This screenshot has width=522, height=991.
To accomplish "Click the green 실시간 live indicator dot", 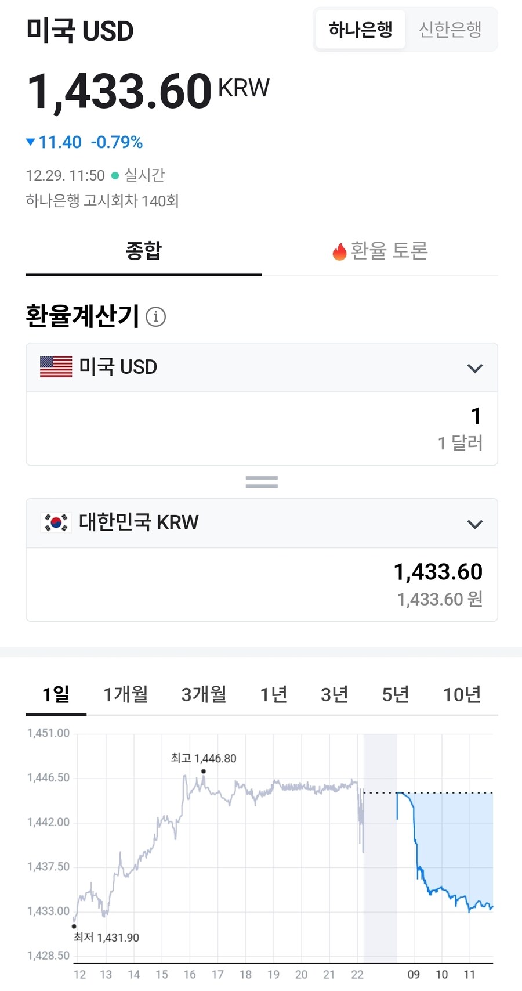I will pos(114,175).
